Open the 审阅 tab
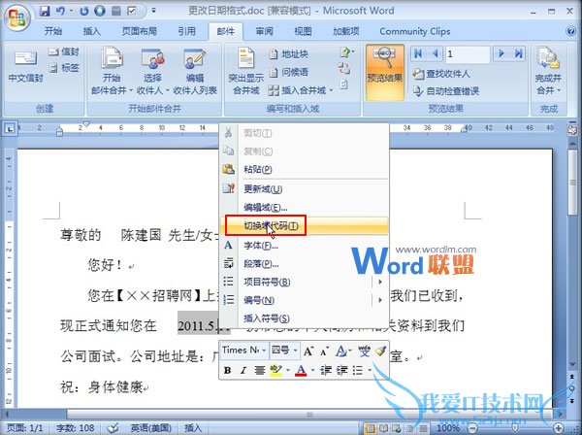582x435 pixels. (x=264, y=31)
